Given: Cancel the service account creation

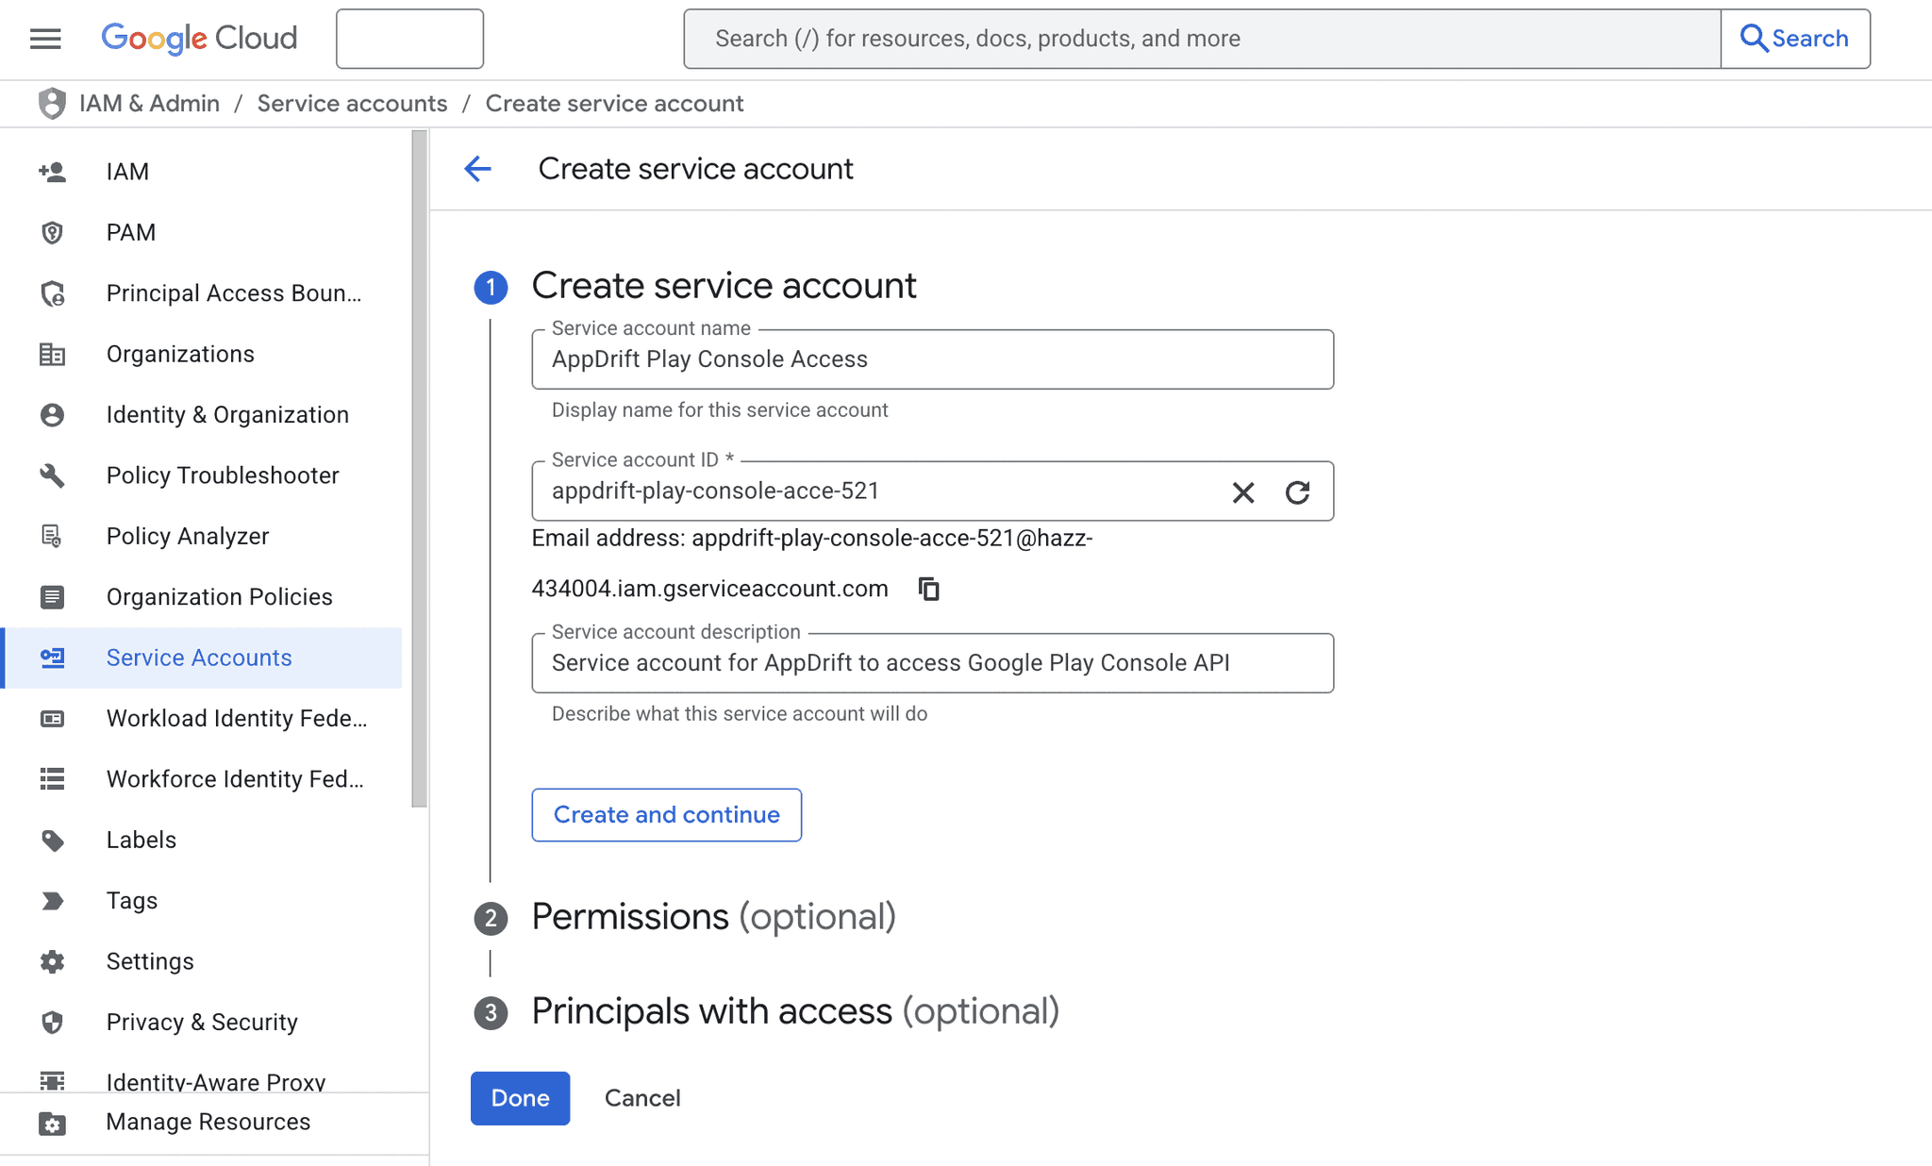Looking at the screenshot, I should click(642, 1098).
